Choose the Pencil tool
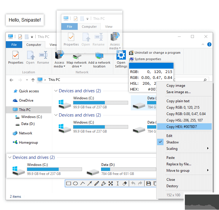The height and width of the screenshot is (210, 219). click(97, 183)
